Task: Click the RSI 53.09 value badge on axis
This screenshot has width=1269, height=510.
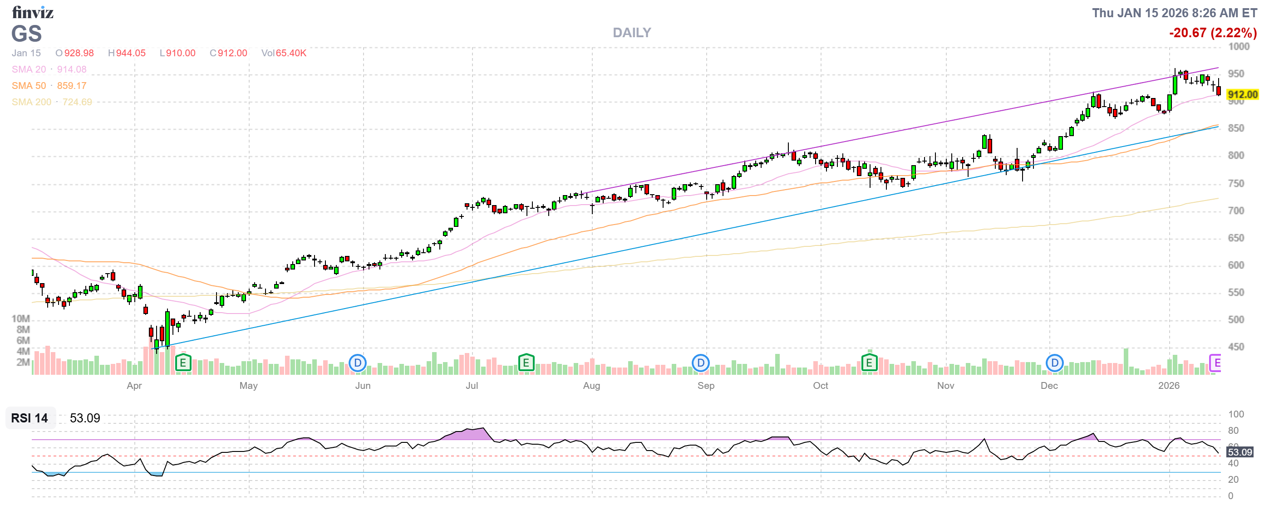Action: click(x=1239, y=452)
